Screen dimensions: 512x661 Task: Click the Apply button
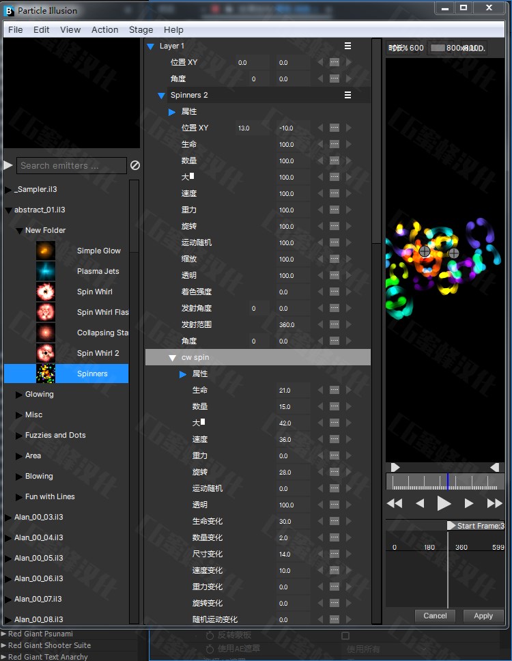pyautogui.click(x=483, y=616)
